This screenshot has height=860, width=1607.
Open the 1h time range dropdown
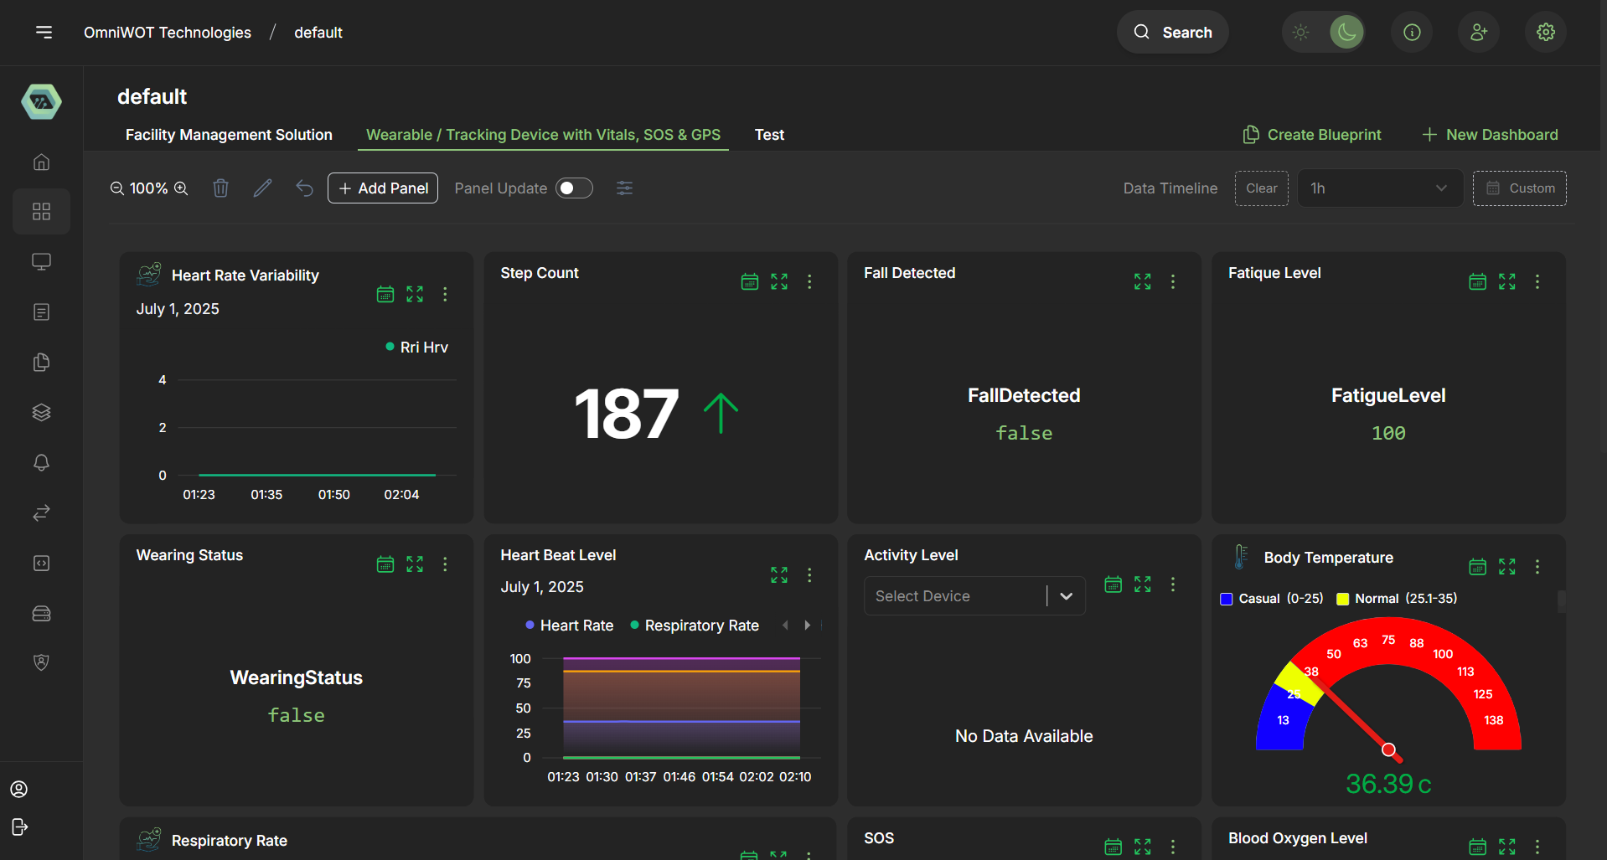1379,188
